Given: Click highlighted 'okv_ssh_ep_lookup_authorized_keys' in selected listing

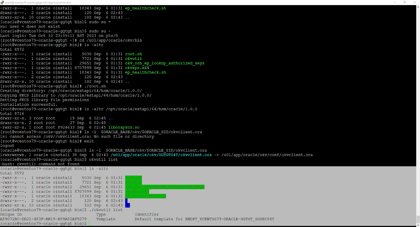Looking at the screenshot, I should (165, 187).
